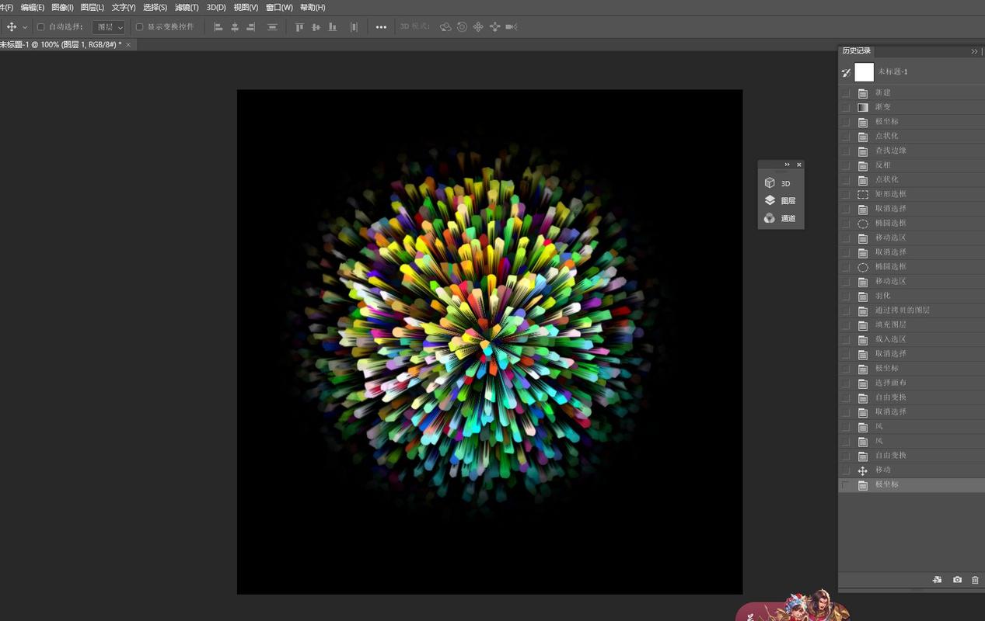Click the camera icon to create new snapshot
Viewport: 985px width, 621px height.
coord(957,580)
